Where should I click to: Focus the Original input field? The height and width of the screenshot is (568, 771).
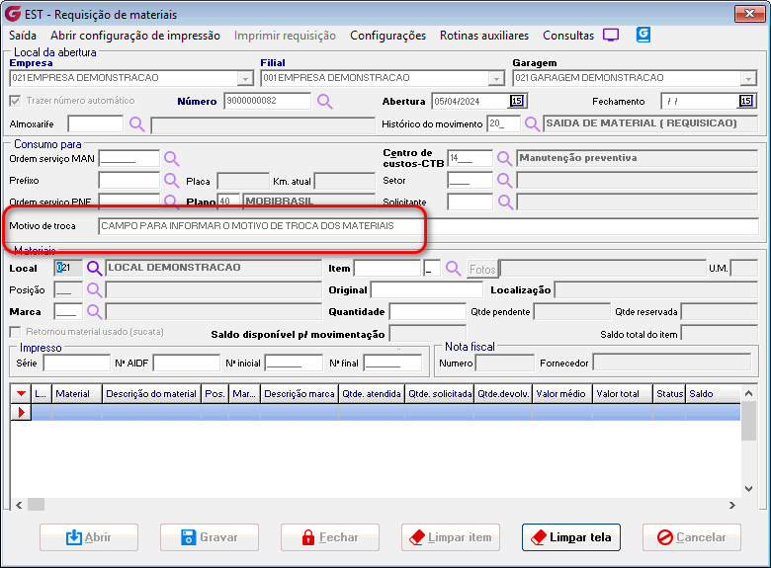(426, 289)
